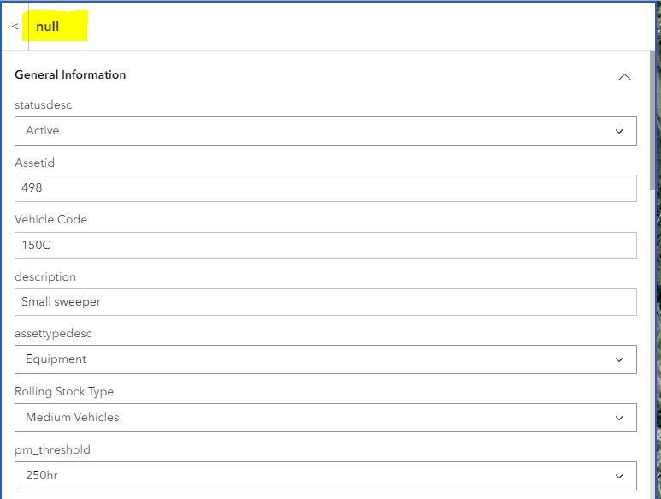Go back using the left arrow
The width and height of the screenshot is (661, 499).
(x=15, y=27)
